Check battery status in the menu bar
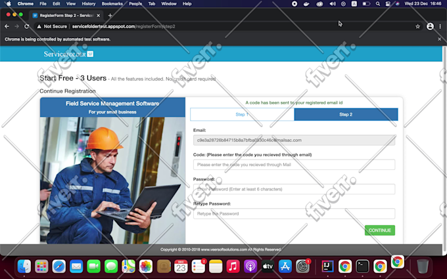The height and width of the screenshot is (279, 447). click(x=366, y=4)
